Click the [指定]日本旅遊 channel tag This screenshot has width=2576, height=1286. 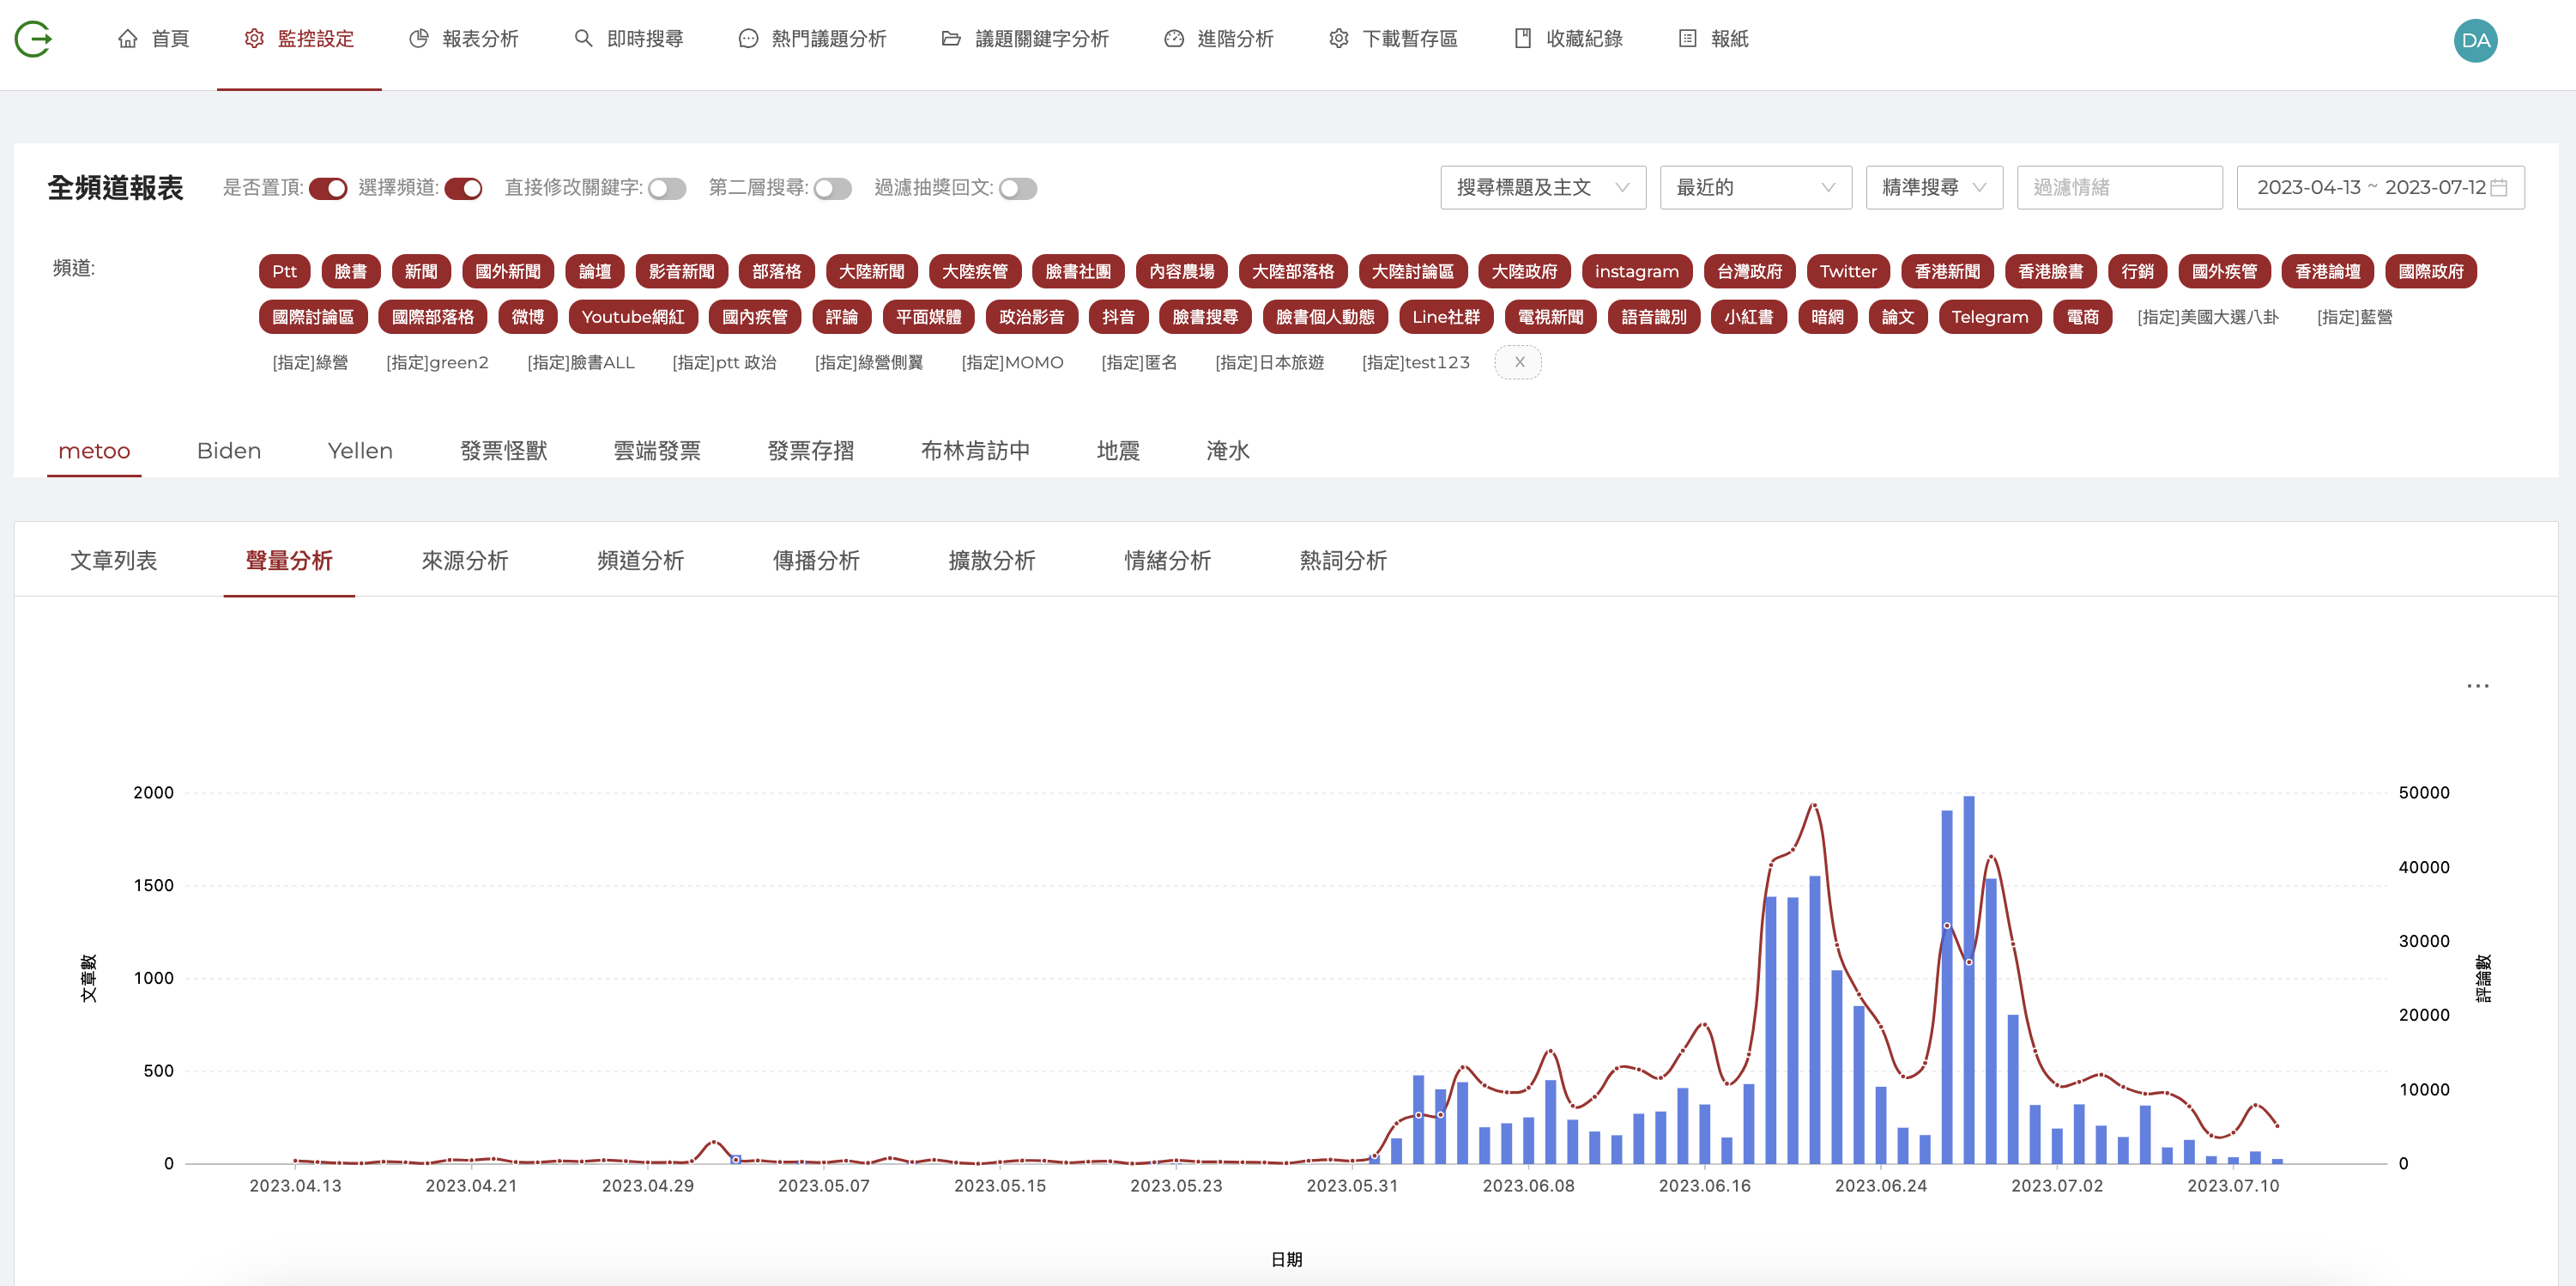point(1269,362)
